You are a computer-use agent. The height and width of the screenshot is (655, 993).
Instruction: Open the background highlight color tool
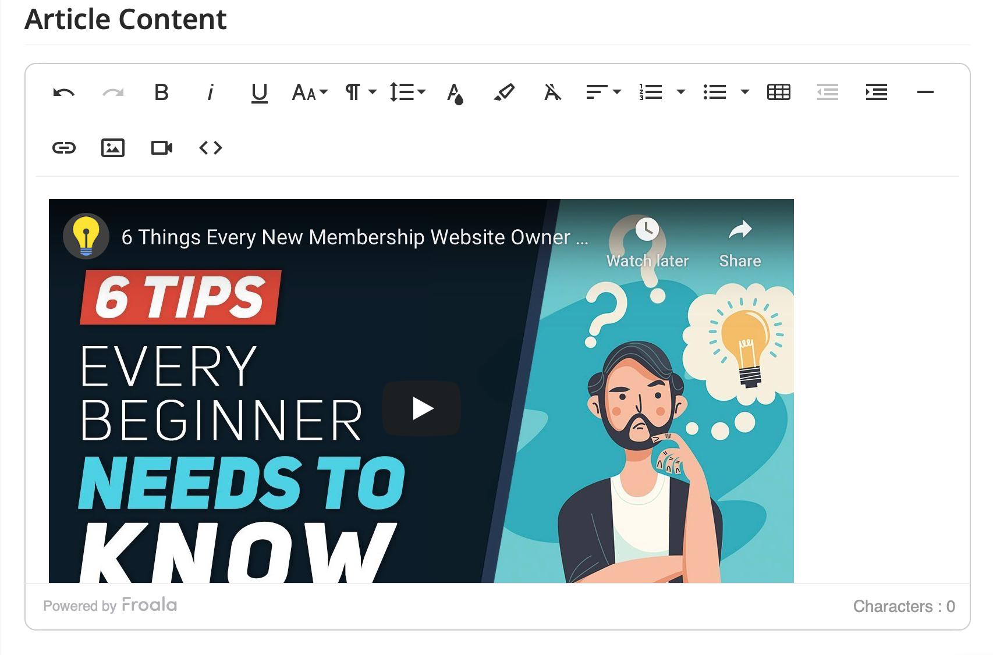click(503, 92)
